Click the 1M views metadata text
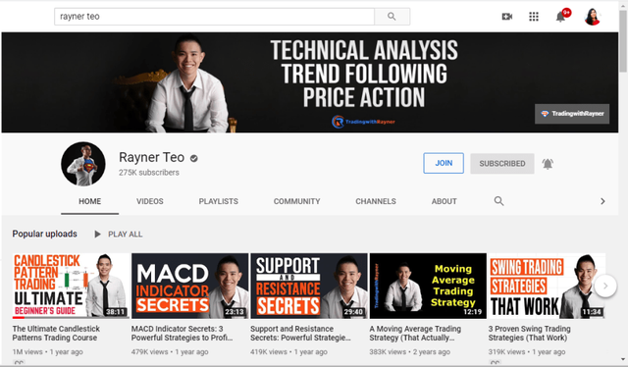Image resolution: width=628 pixels, height=367 pixels. [x=27, y=352]
